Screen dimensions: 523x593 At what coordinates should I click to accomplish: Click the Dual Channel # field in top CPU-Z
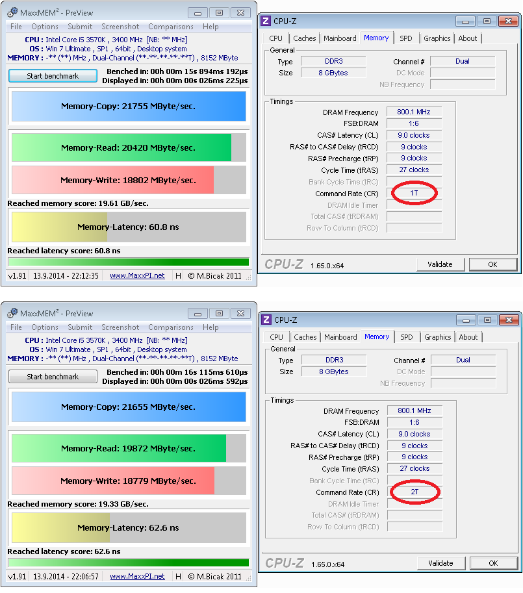click(x=463, y=61)
